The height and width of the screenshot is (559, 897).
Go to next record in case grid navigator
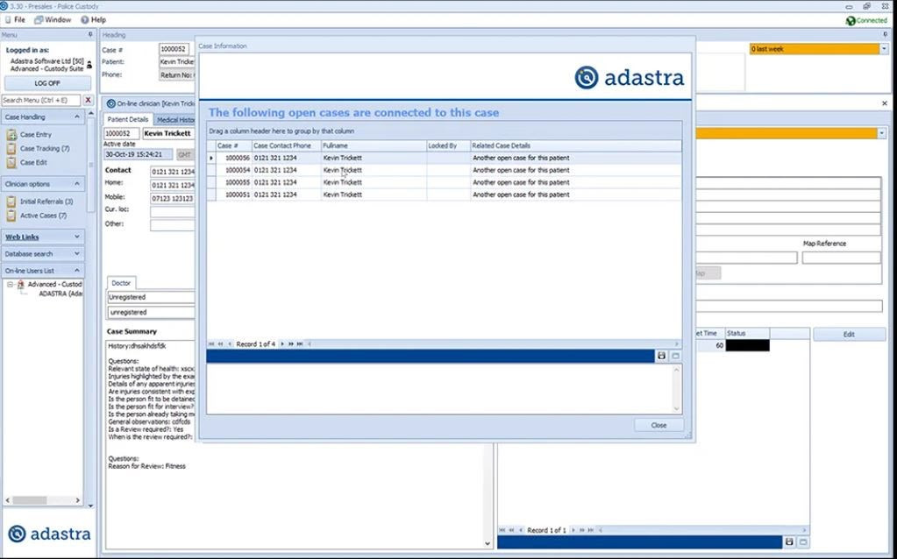pos(282,344)
